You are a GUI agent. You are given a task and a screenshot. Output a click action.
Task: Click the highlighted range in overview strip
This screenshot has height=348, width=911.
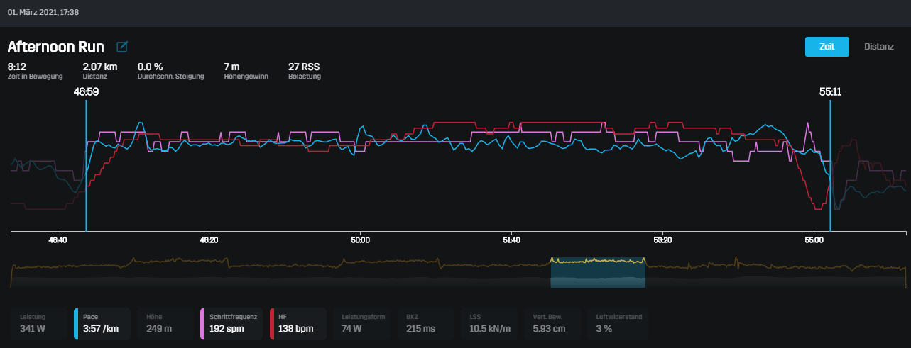598,273
